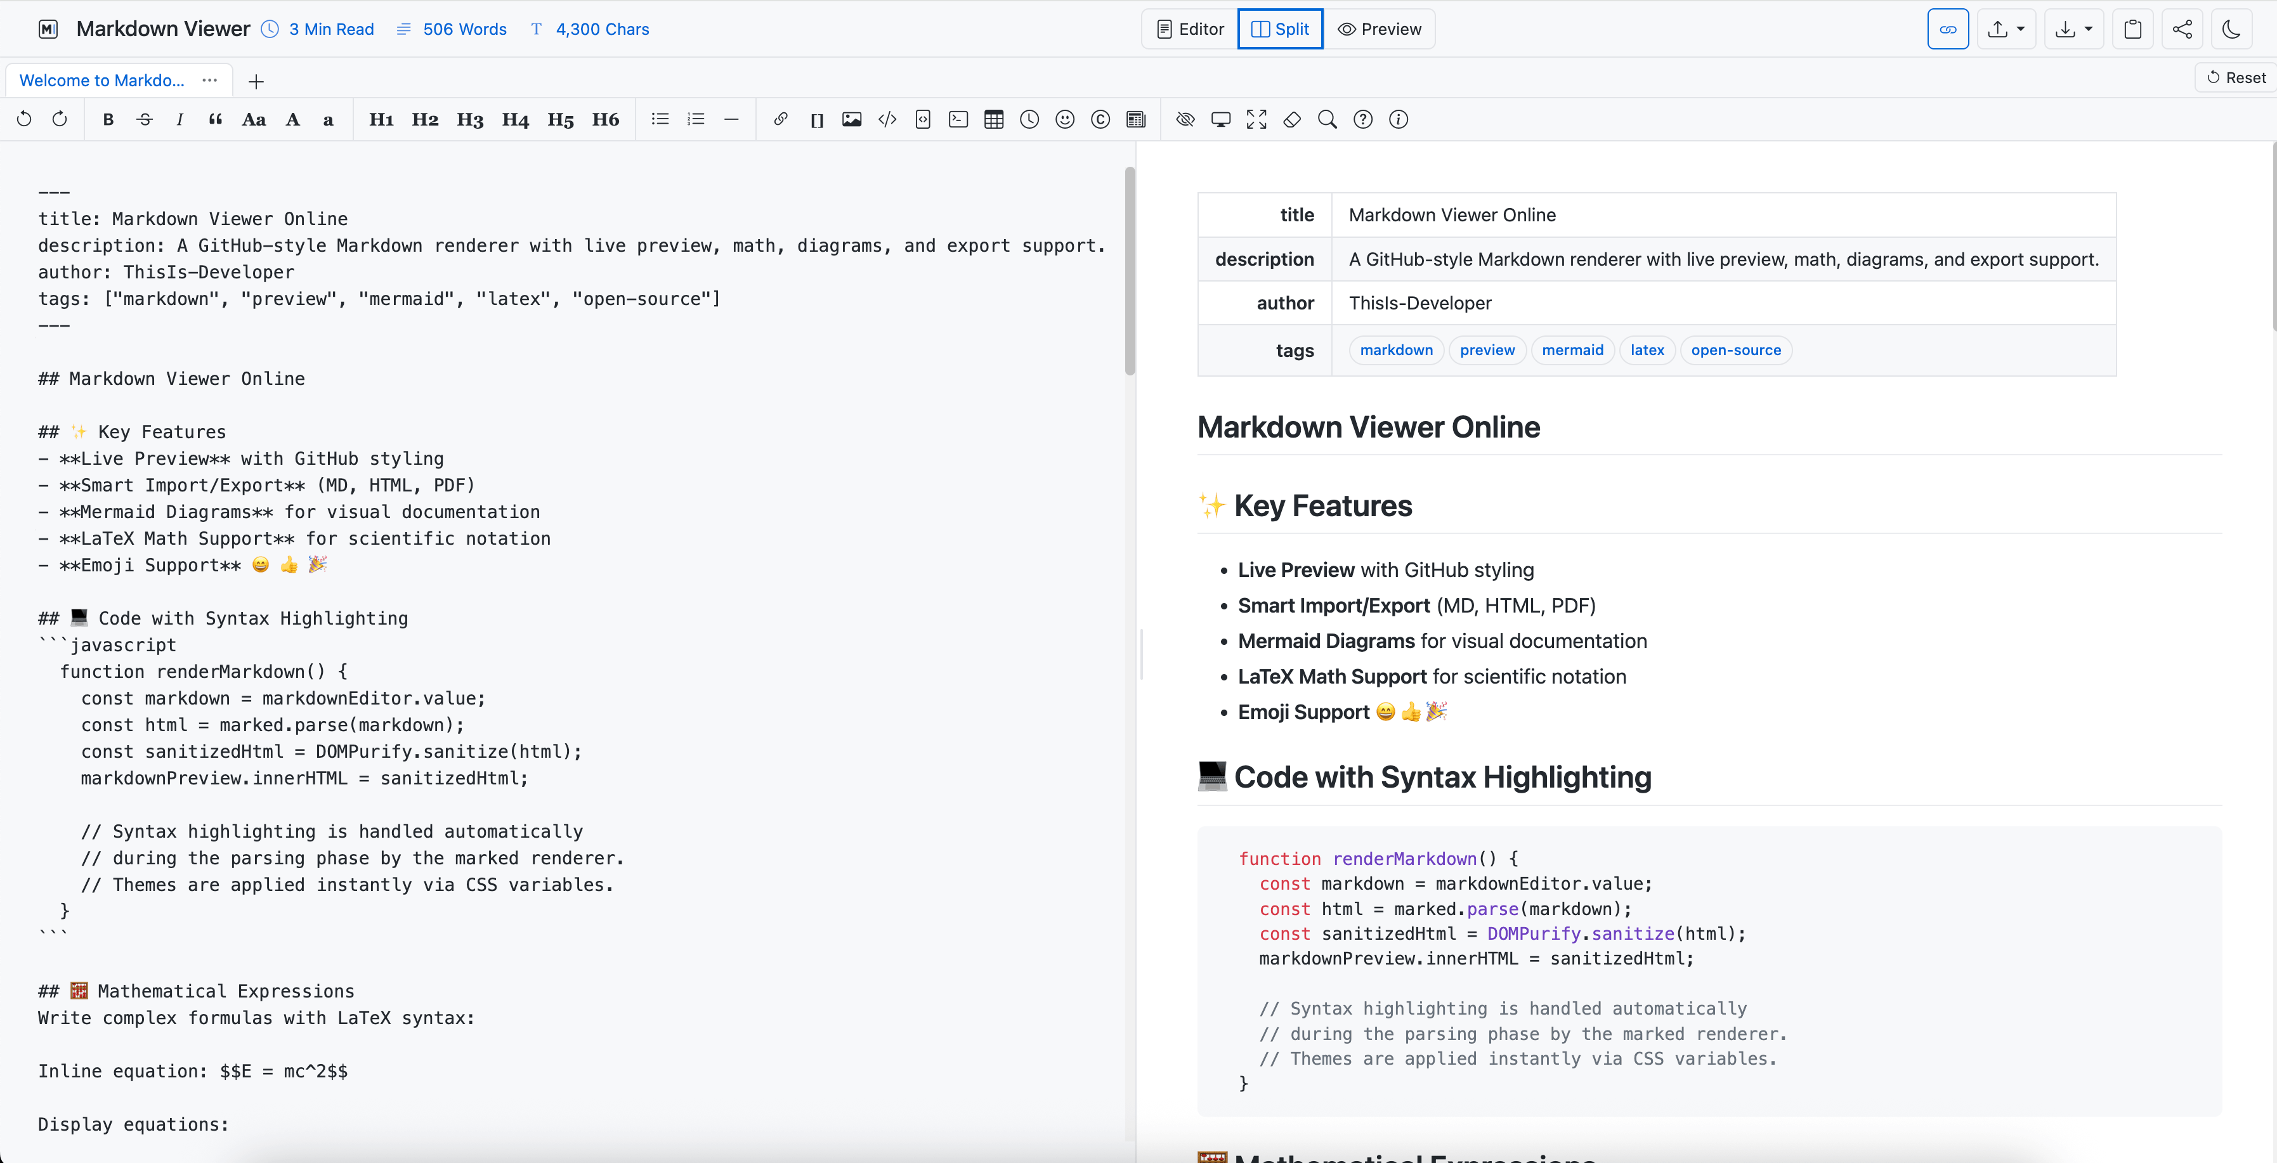This screenshot has height=1163, width=2277.
Task: Toggle fullscreen mode
Action: coord(1256,119)
